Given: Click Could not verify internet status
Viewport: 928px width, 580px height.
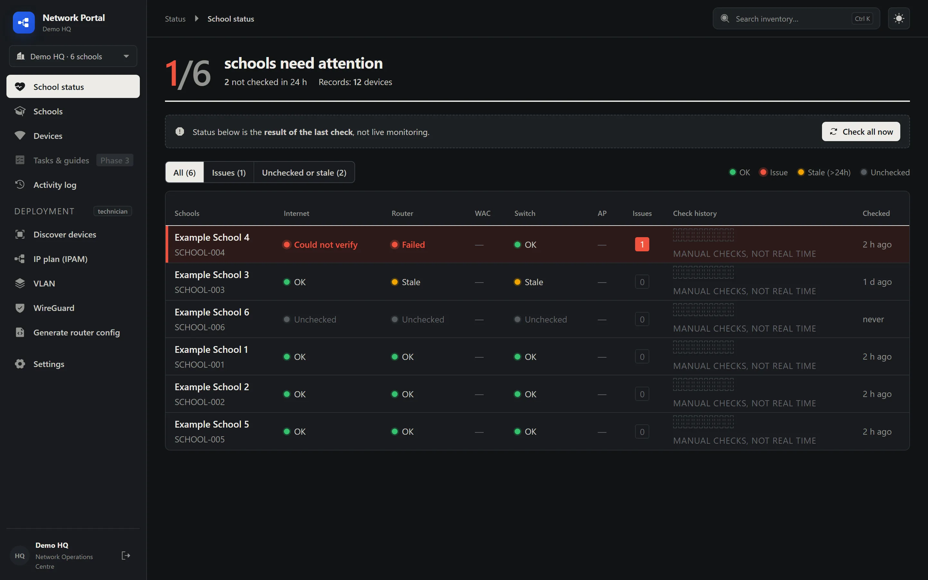Looking at the screenshot, I should pyautogui.click(x=320, y=245).
